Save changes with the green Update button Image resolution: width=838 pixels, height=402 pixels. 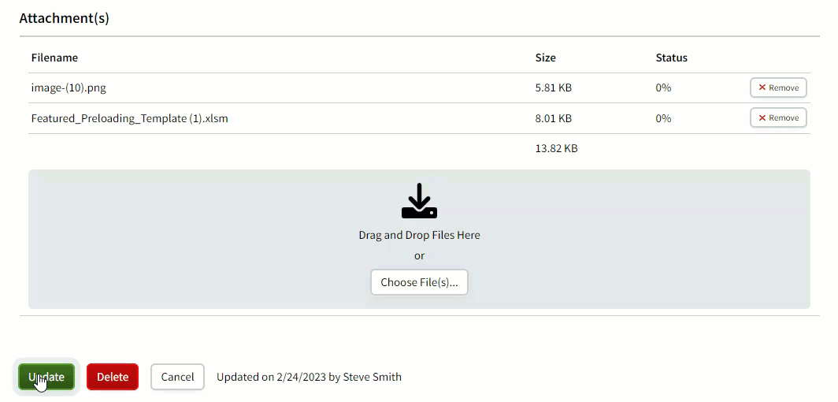46,377
